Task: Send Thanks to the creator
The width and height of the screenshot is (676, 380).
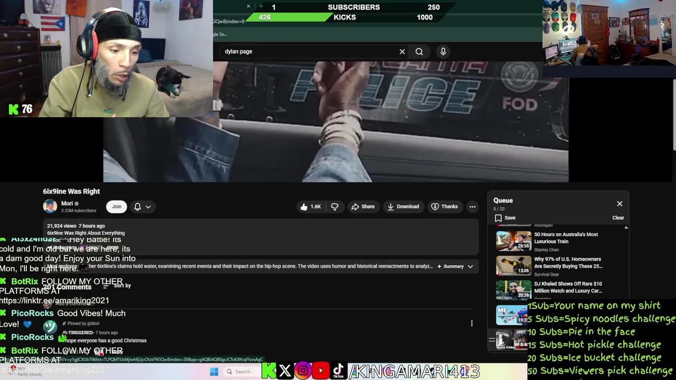Action: pyautogui.click(x=445, y=207)
